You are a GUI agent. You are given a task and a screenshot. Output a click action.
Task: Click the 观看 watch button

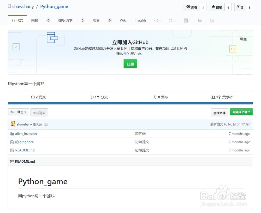tap(192, 7)
